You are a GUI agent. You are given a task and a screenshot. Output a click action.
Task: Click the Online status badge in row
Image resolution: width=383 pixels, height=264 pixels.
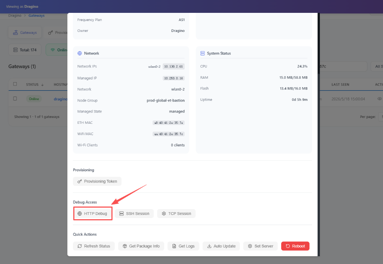34,99
